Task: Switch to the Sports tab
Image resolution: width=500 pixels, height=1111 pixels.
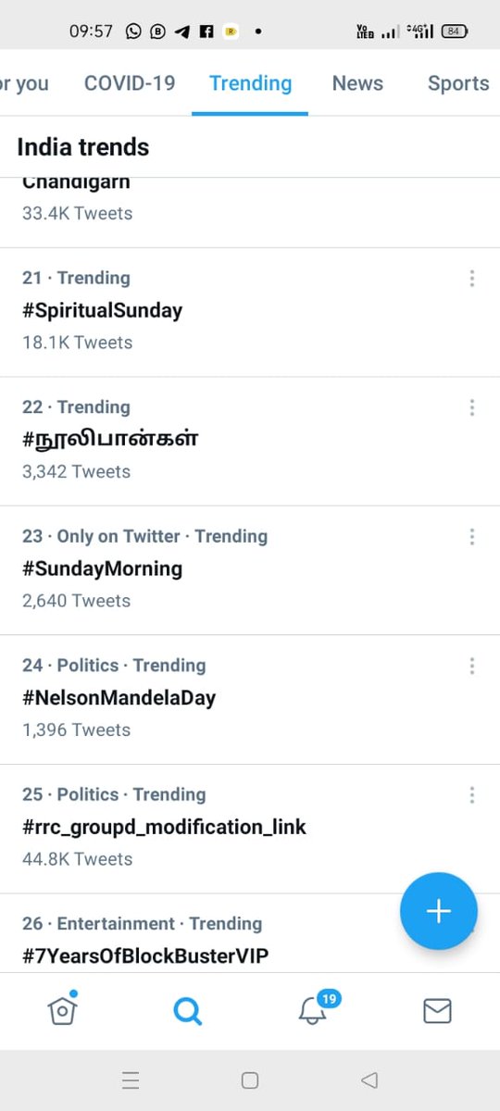Action: point(458,83)
